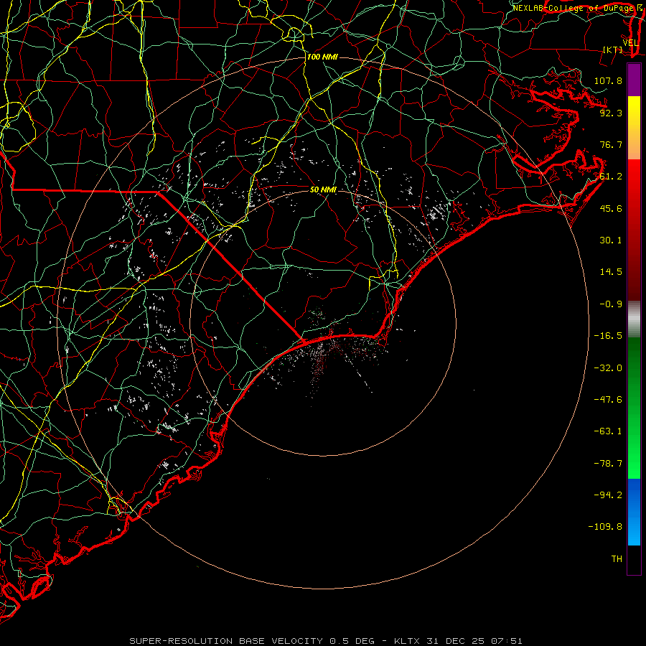Click the 14.5 legend value
This screenshot has height=646, width=646.
click(611, 272)
